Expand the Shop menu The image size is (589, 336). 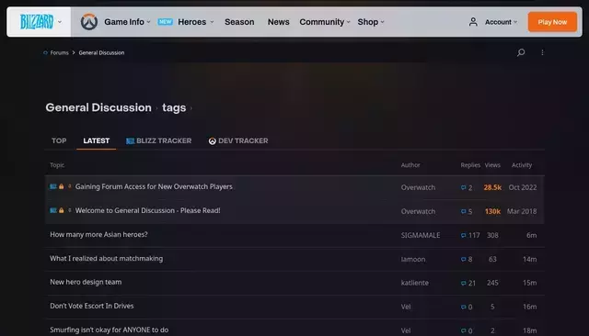pyautogui.click(x=371, y=22)
